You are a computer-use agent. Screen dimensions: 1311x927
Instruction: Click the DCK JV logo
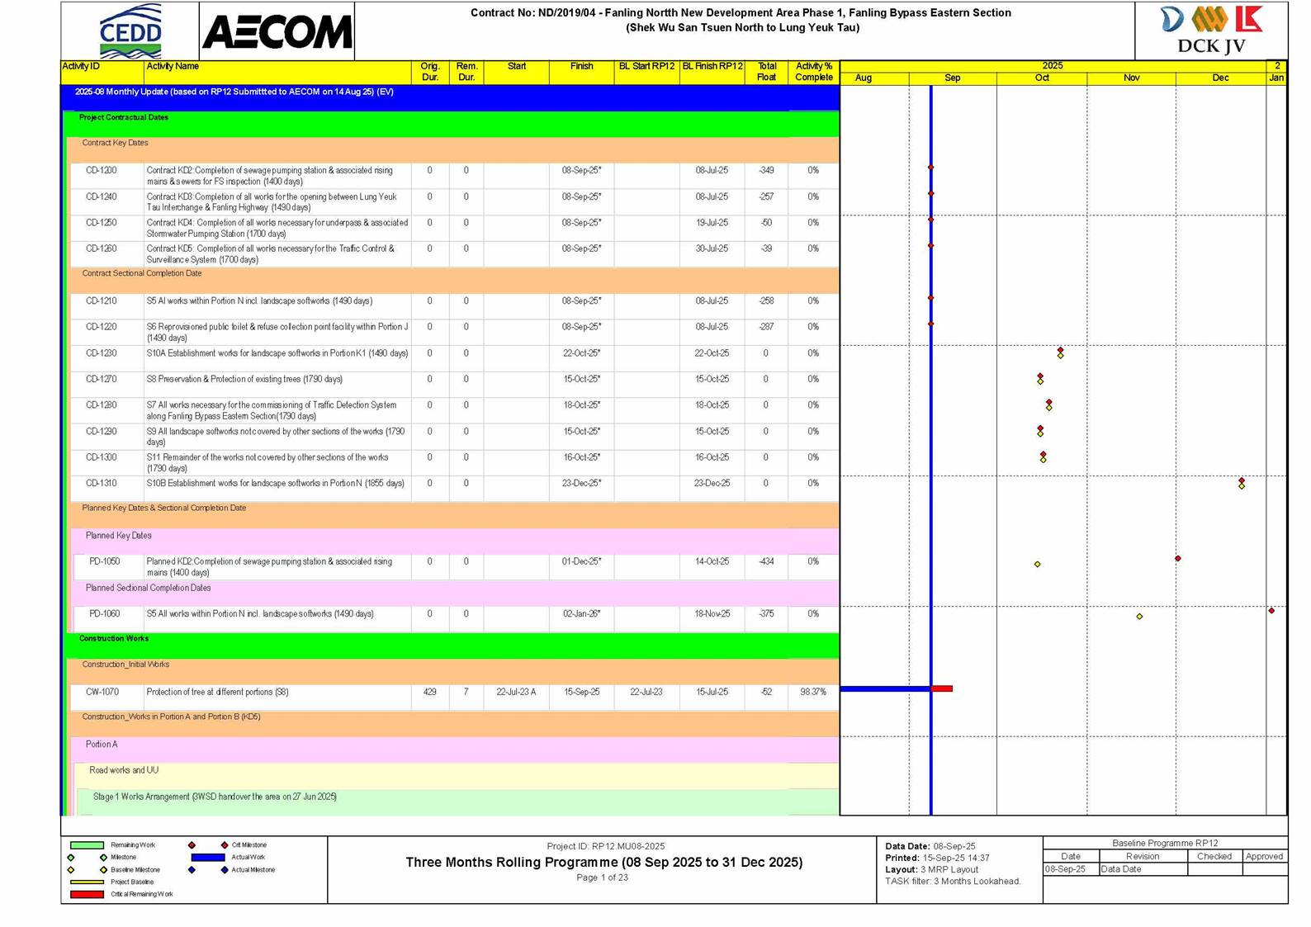(x=1210, y=31)
